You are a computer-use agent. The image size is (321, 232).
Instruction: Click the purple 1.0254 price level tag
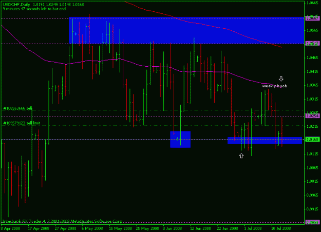tap(312, 116)
